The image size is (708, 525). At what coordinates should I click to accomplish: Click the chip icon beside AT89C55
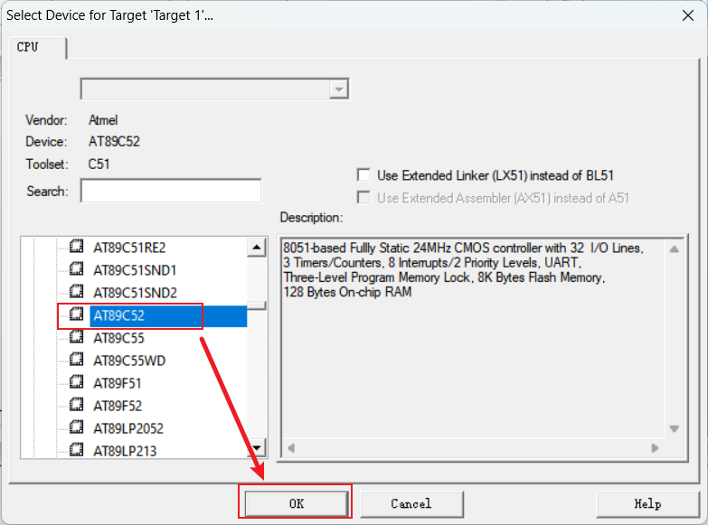(76, 337)
